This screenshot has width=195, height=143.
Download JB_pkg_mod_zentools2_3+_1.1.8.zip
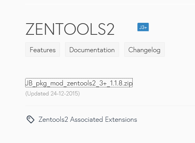pyautogui.click(x=79, y=83)
